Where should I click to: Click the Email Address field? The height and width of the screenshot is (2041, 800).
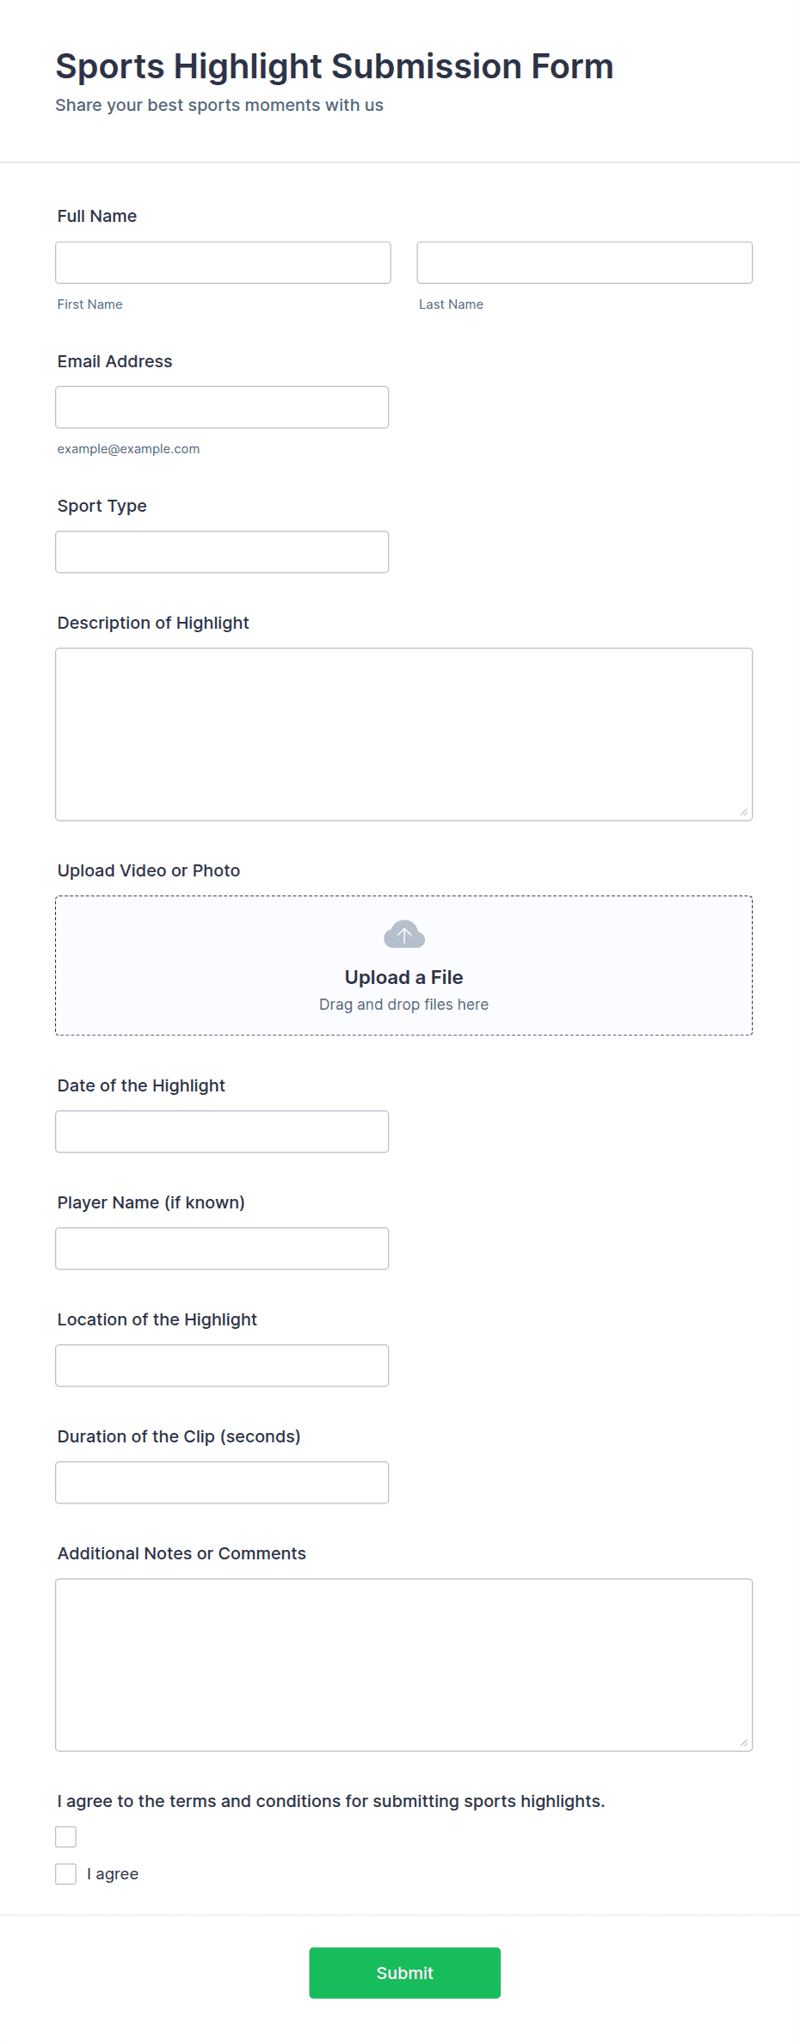pos(222,407)
